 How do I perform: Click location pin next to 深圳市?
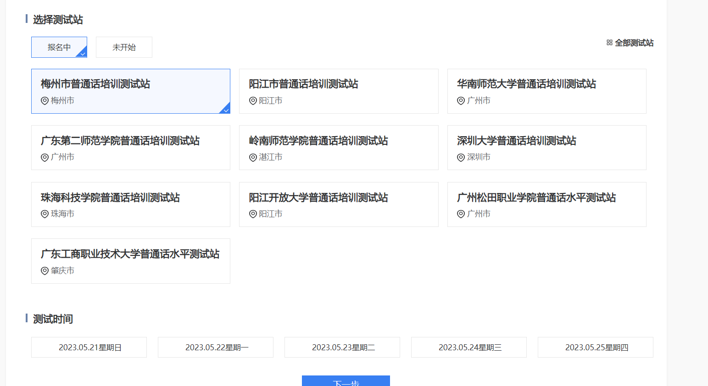[461, 158]
